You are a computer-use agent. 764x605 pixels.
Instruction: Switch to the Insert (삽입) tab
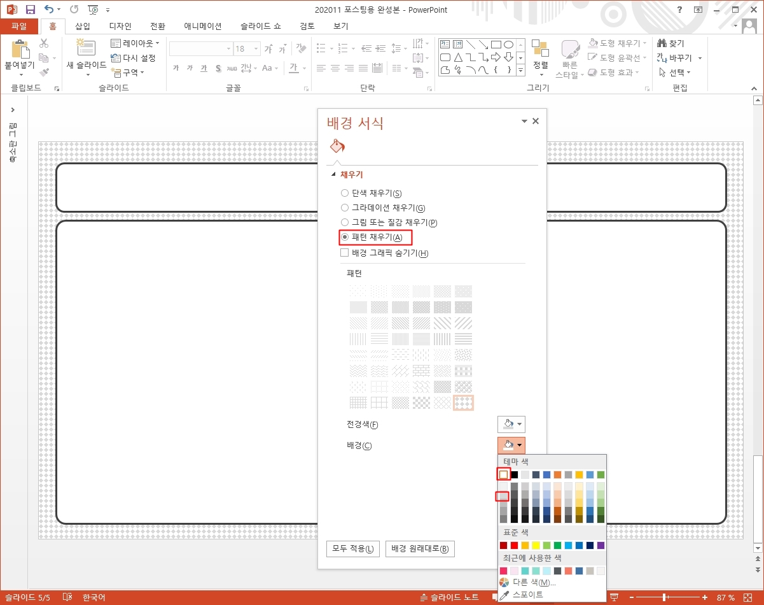coord(83,26)
